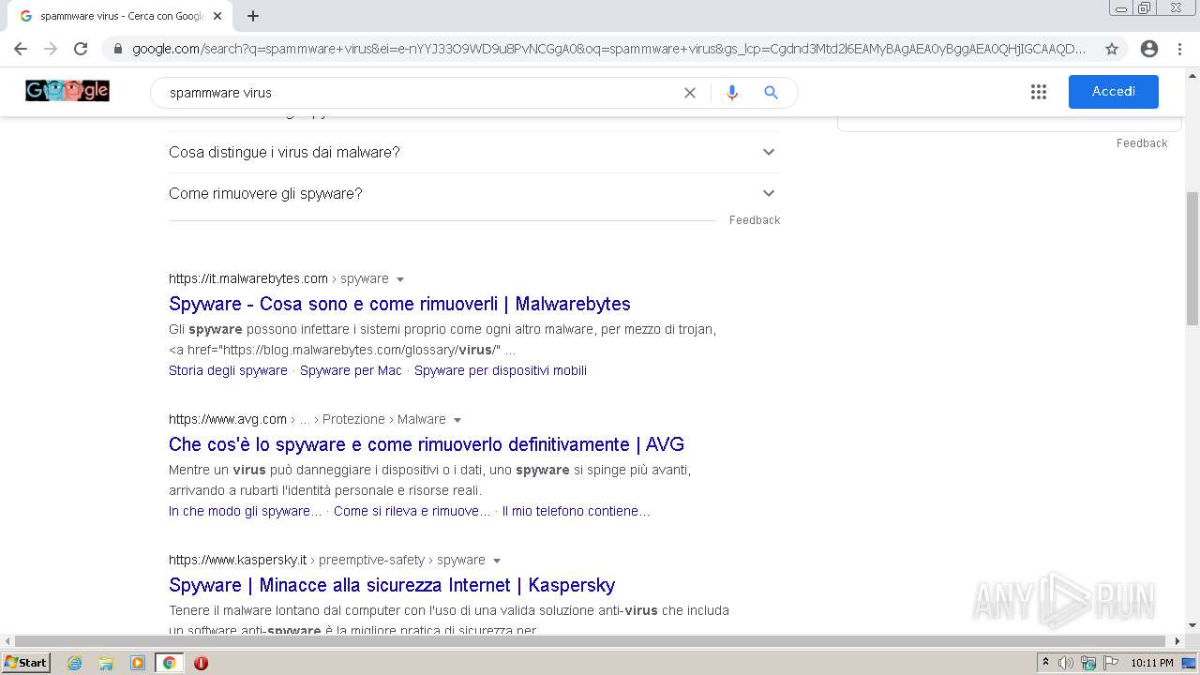
Task: Click the network tray icon
Action: [1088, 663]
